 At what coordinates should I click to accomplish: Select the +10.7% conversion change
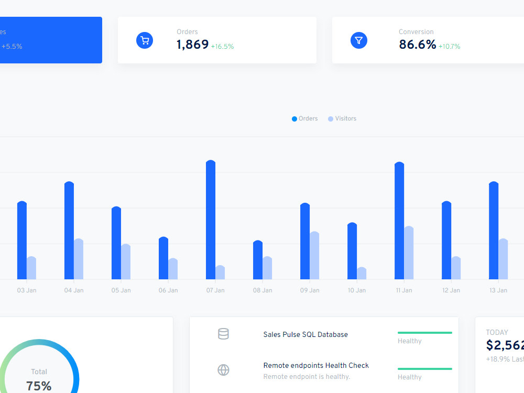point(449,47)
